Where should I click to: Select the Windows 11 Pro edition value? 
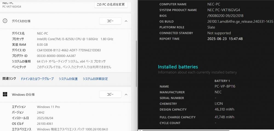pos(48,107)
